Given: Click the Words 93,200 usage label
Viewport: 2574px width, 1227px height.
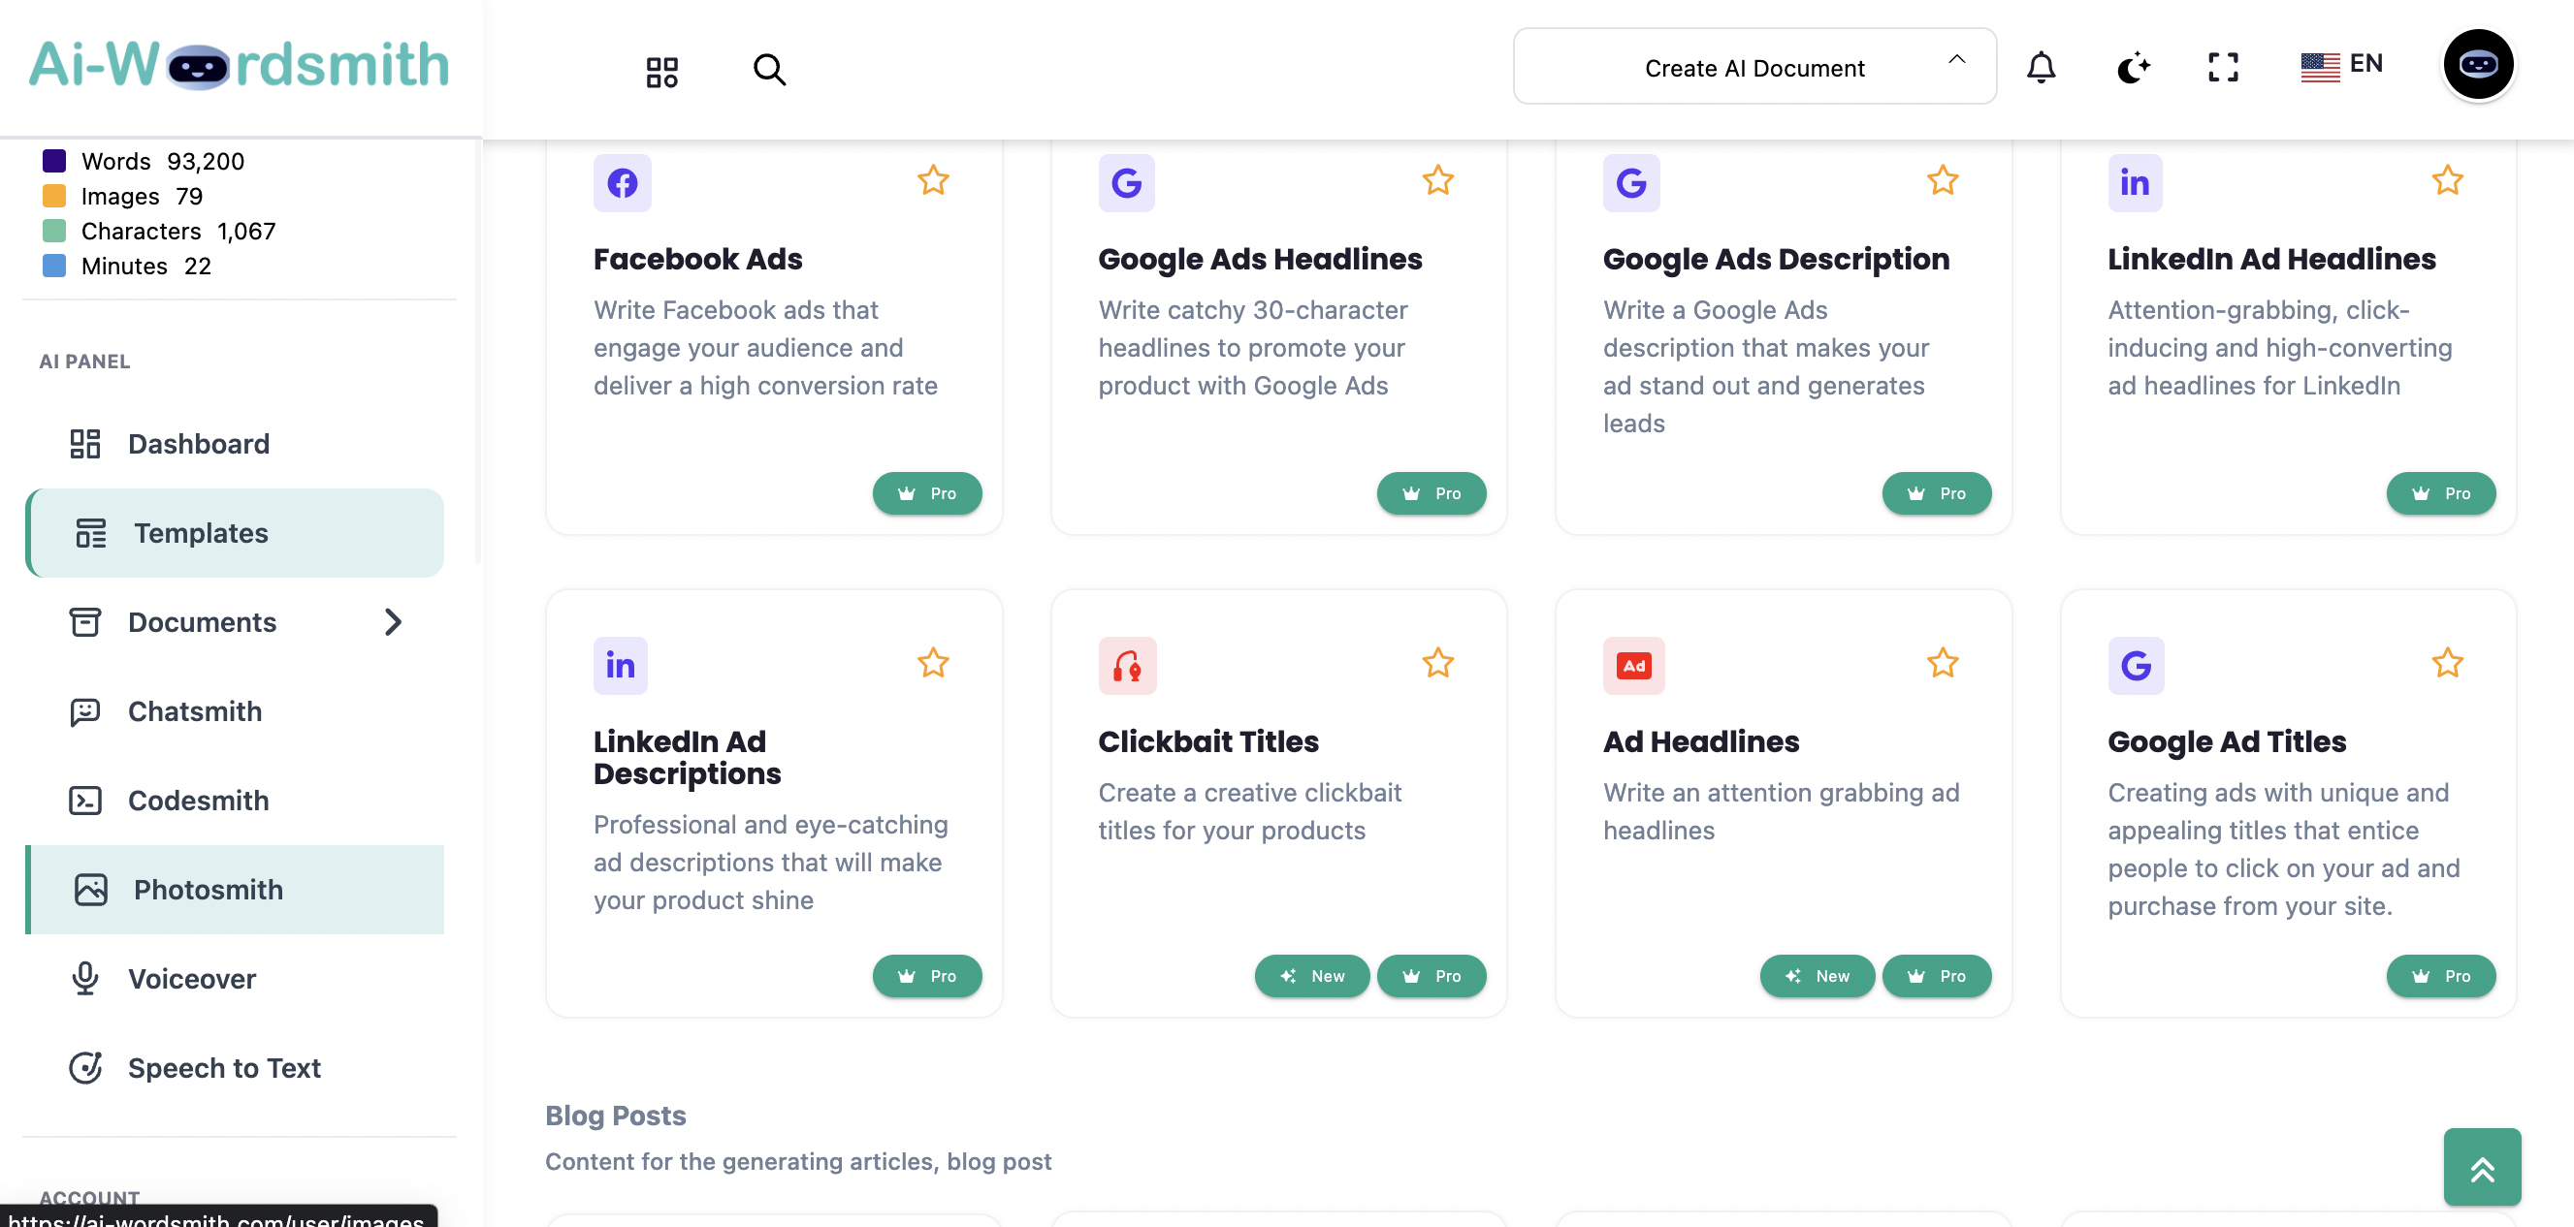Looking at the screenshot, I should (162, 161).
